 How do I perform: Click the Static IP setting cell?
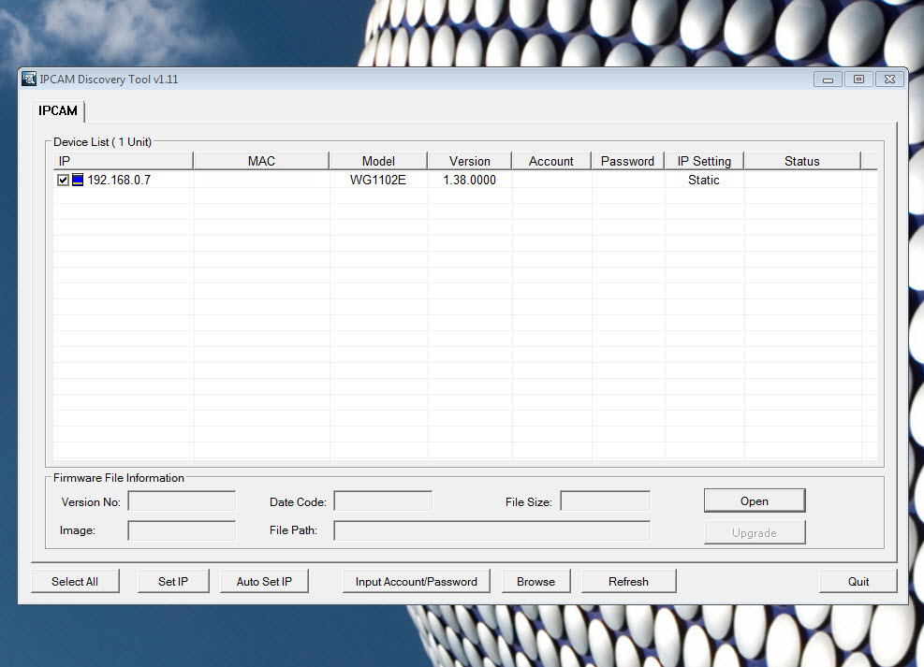[704, 180]
